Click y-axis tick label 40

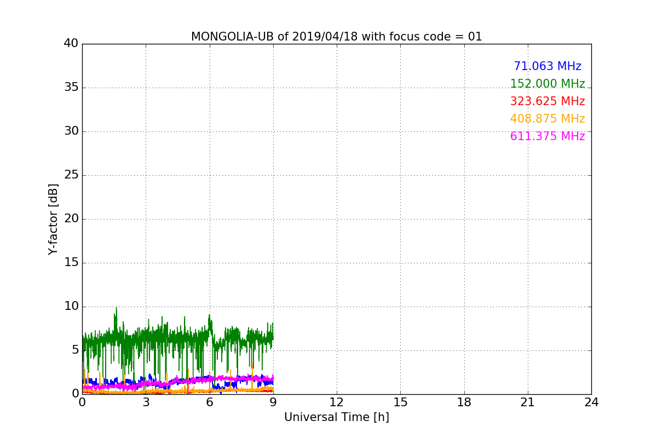click(x=71, y=44)
